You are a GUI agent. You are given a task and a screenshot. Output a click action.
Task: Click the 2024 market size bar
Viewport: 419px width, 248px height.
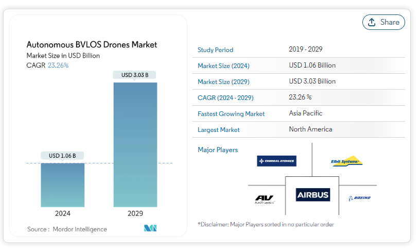[63, 185]
